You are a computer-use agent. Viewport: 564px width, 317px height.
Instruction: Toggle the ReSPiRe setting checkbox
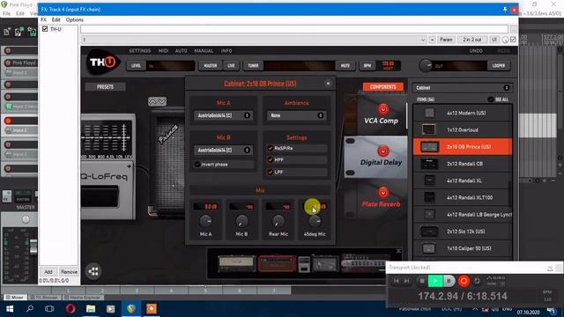point(271,148)
